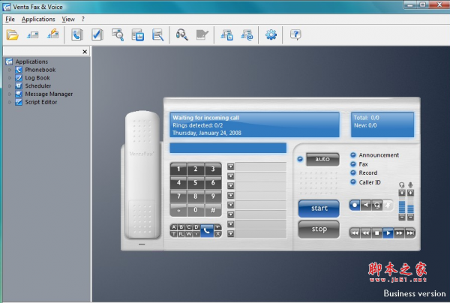Image resolution: width=450 pixels, height=303 pixels.
Task: Open the topmost speed-dial entry dropdown
Action: point(230,166)
